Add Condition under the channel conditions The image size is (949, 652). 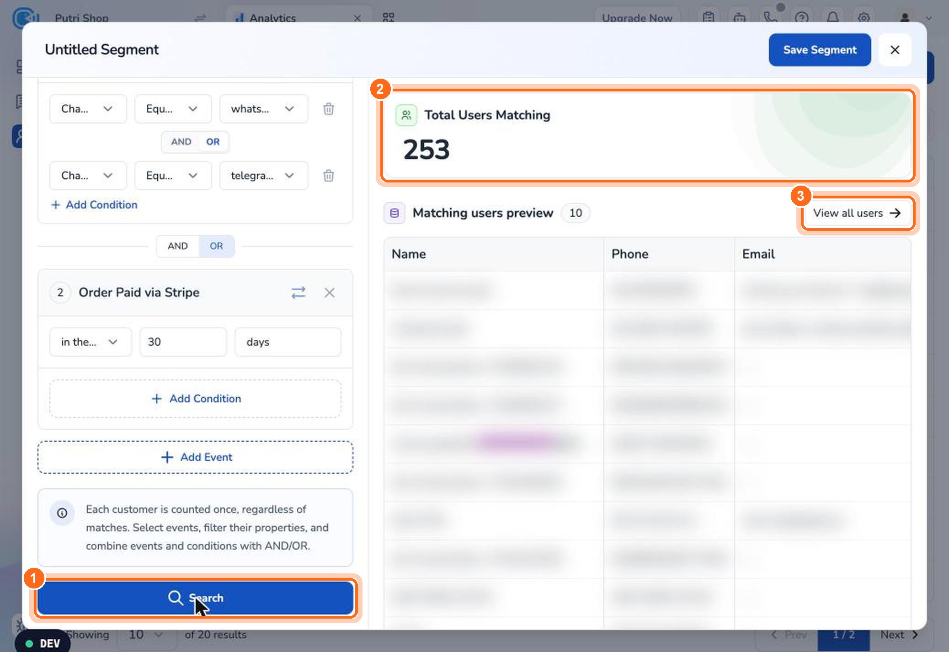[94, 205]
